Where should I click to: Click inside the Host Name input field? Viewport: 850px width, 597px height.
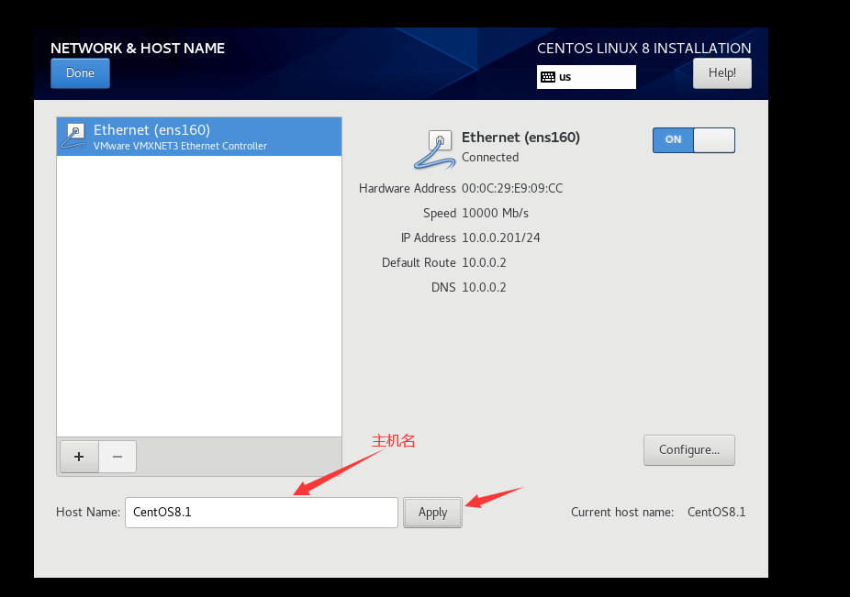(262, 513)
